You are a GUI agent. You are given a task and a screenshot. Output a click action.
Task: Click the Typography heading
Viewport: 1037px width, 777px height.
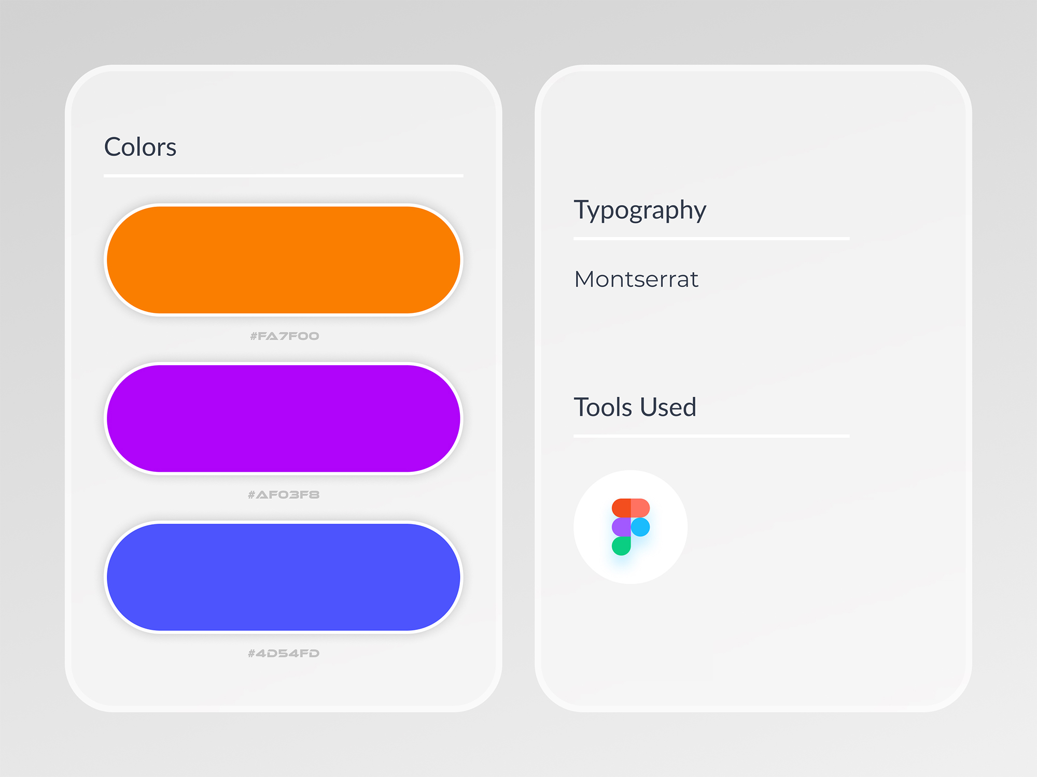[640, 211]
